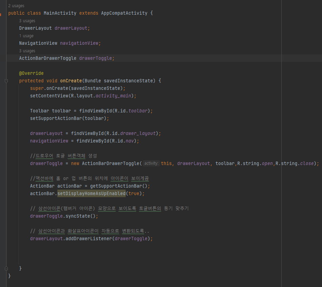Click the orange change marker in gutter
Screen dimensions: 322x287
1,14
